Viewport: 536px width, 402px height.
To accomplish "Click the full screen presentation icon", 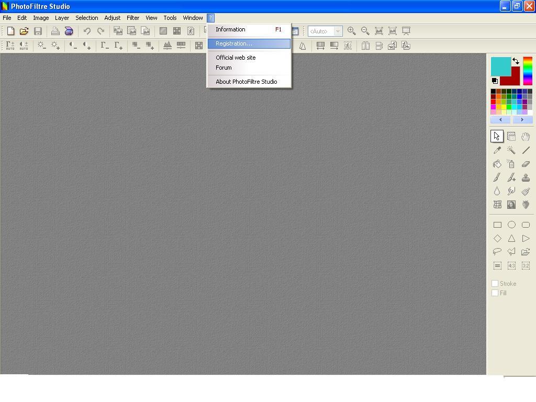I will tap(406, 31).
